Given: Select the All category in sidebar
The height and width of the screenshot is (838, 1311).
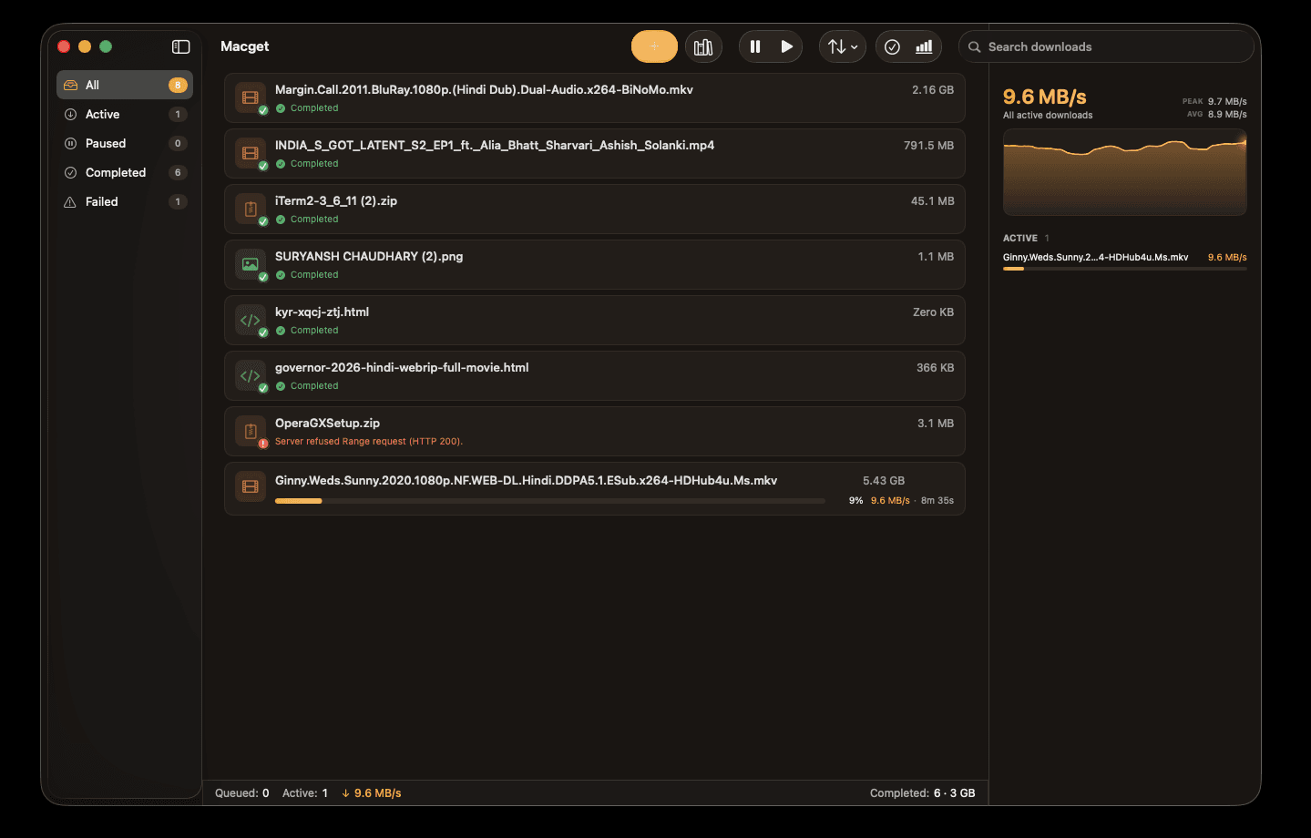Looking at the screenshot, I should click(125, 85).
